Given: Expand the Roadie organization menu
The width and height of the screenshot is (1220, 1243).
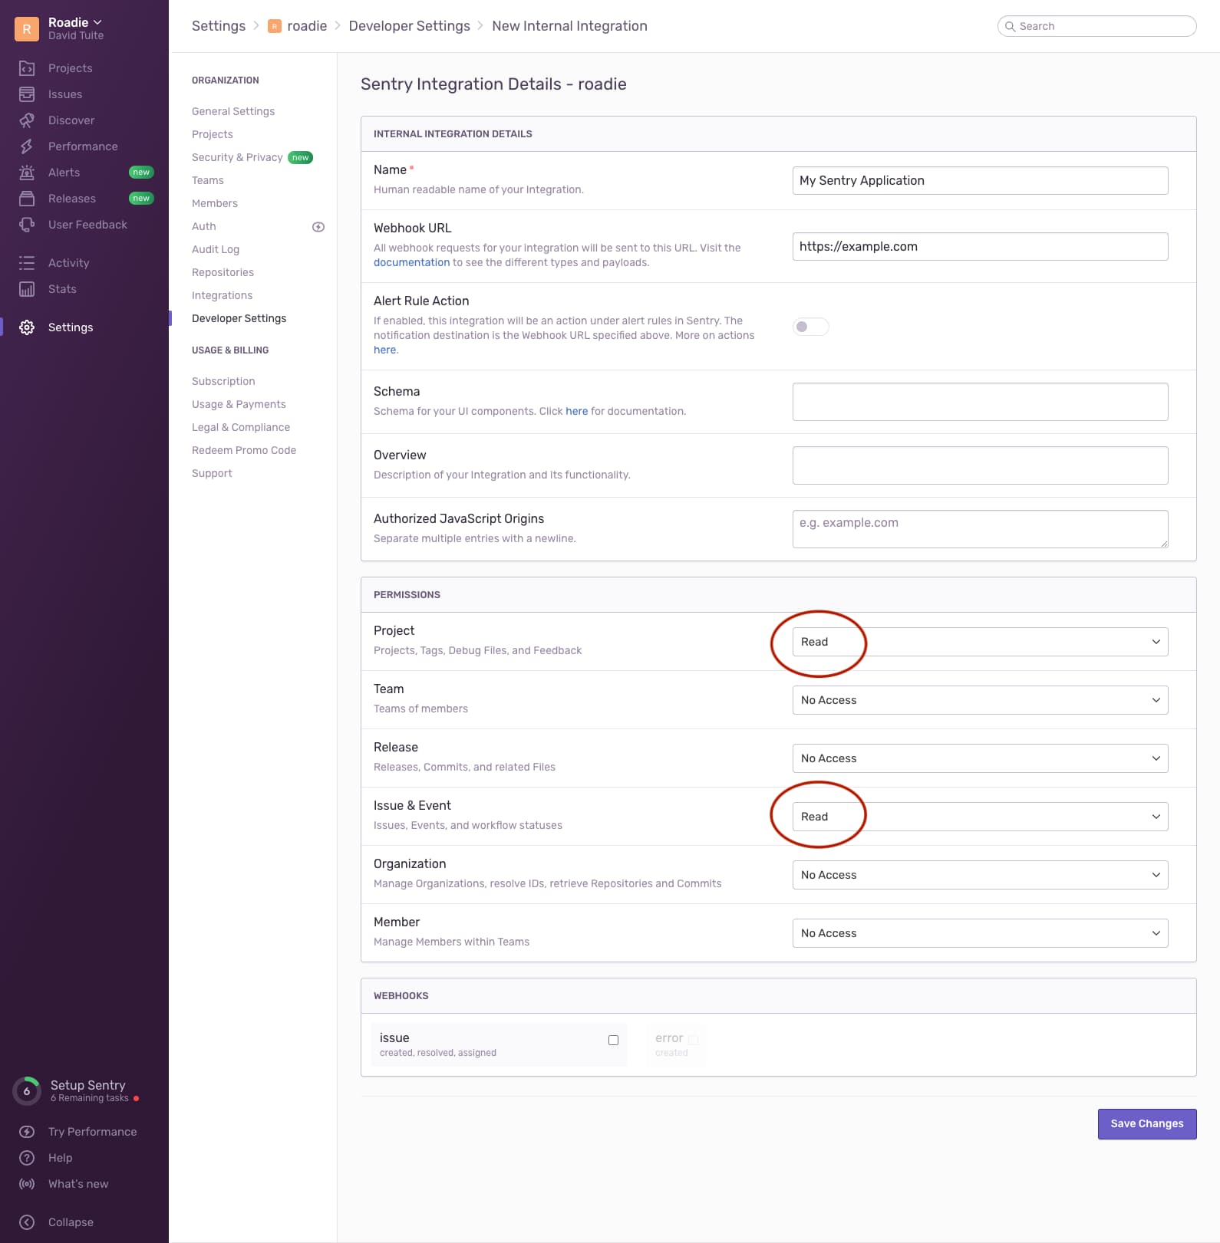Looking at the screenshot, I should (x=75, y=22).
